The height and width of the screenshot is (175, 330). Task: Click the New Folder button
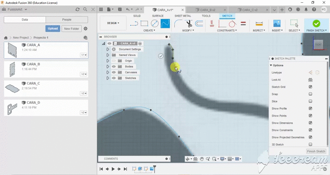click(72, 29)
